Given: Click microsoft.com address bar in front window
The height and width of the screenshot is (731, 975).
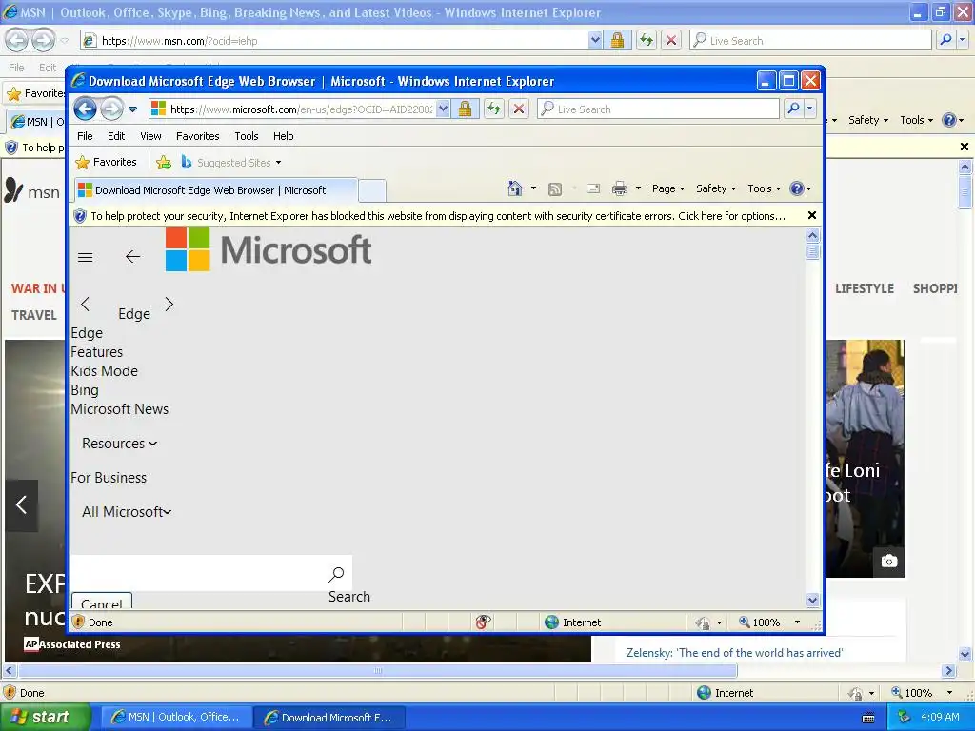Looking at the screenshot, I should (x=292, y=109).
